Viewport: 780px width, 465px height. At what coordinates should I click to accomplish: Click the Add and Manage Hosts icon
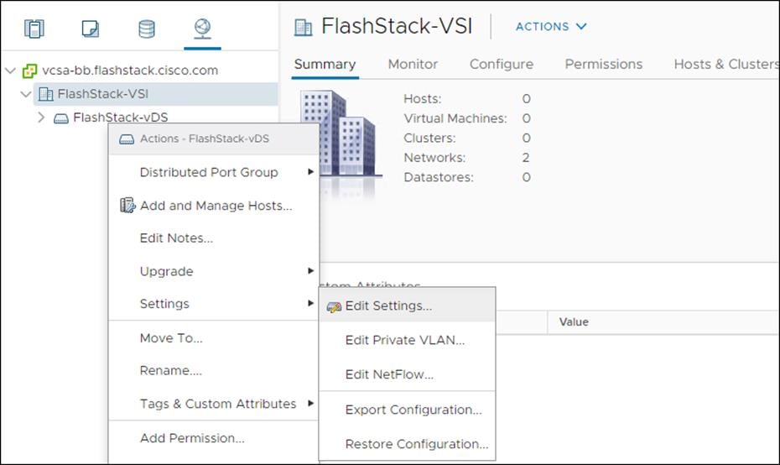click(x=127, y=205)
